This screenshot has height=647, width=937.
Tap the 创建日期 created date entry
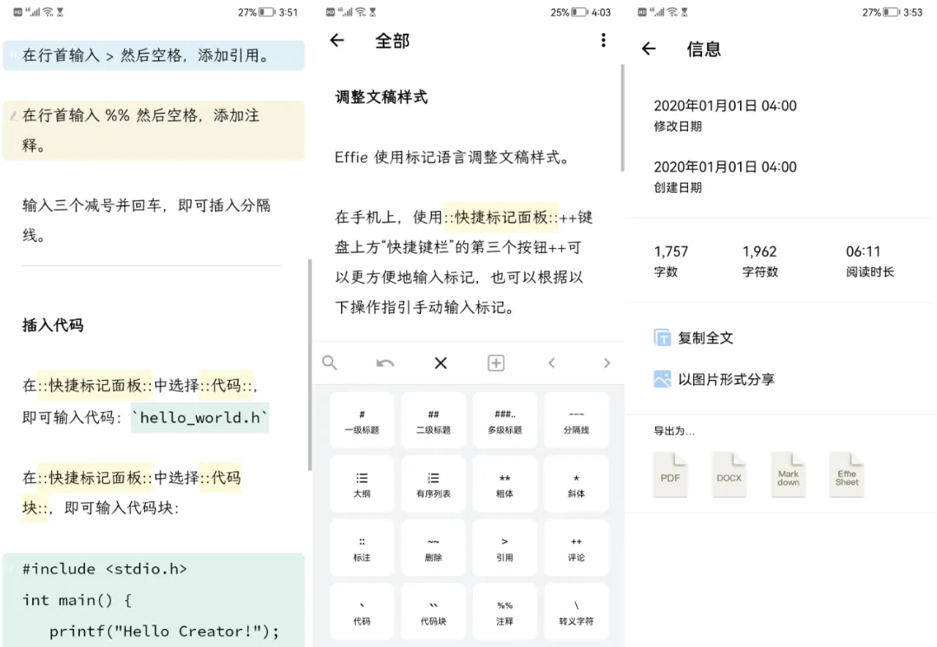[x=724, y=176]
